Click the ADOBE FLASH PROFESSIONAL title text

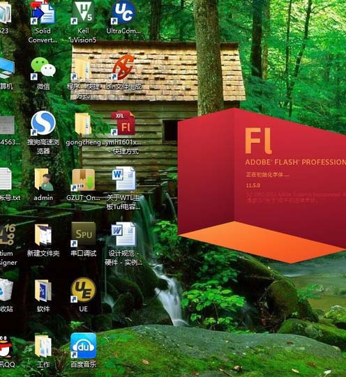click(296, 162)
